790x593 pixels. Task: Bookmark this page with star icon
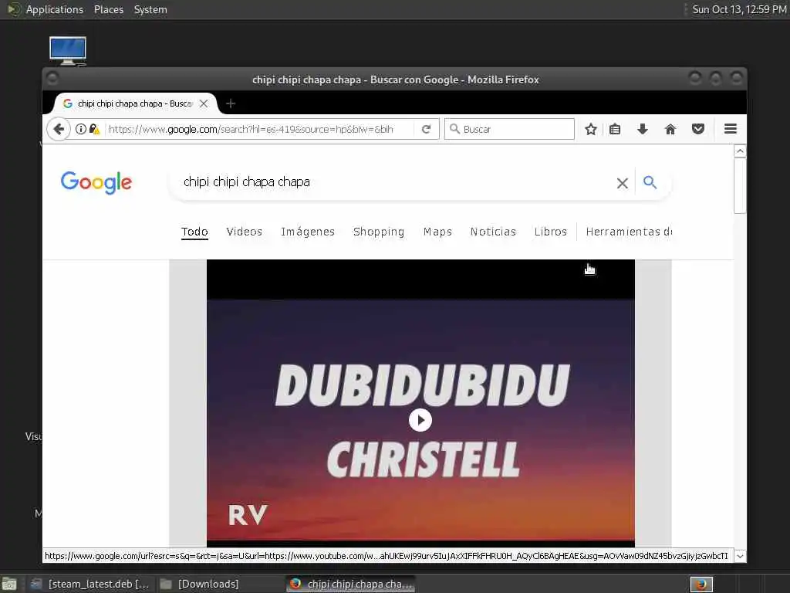pyautogui.click(x=591, y=129)
